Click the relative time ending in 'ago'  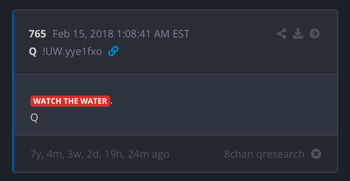(100, 154)
